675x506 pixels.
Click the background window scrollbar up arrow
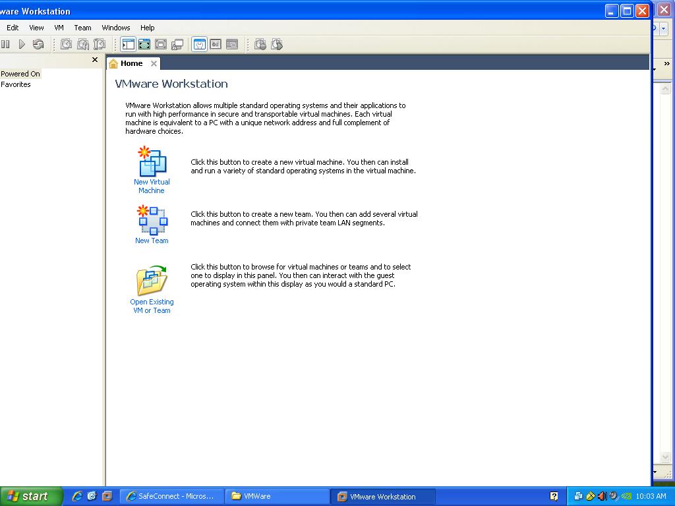665,89
